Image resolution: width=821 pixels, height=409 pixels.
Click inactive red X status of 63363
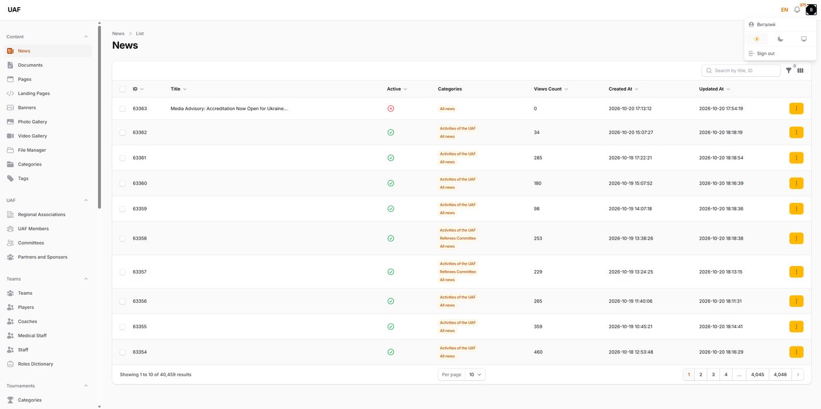pos(391,108)
